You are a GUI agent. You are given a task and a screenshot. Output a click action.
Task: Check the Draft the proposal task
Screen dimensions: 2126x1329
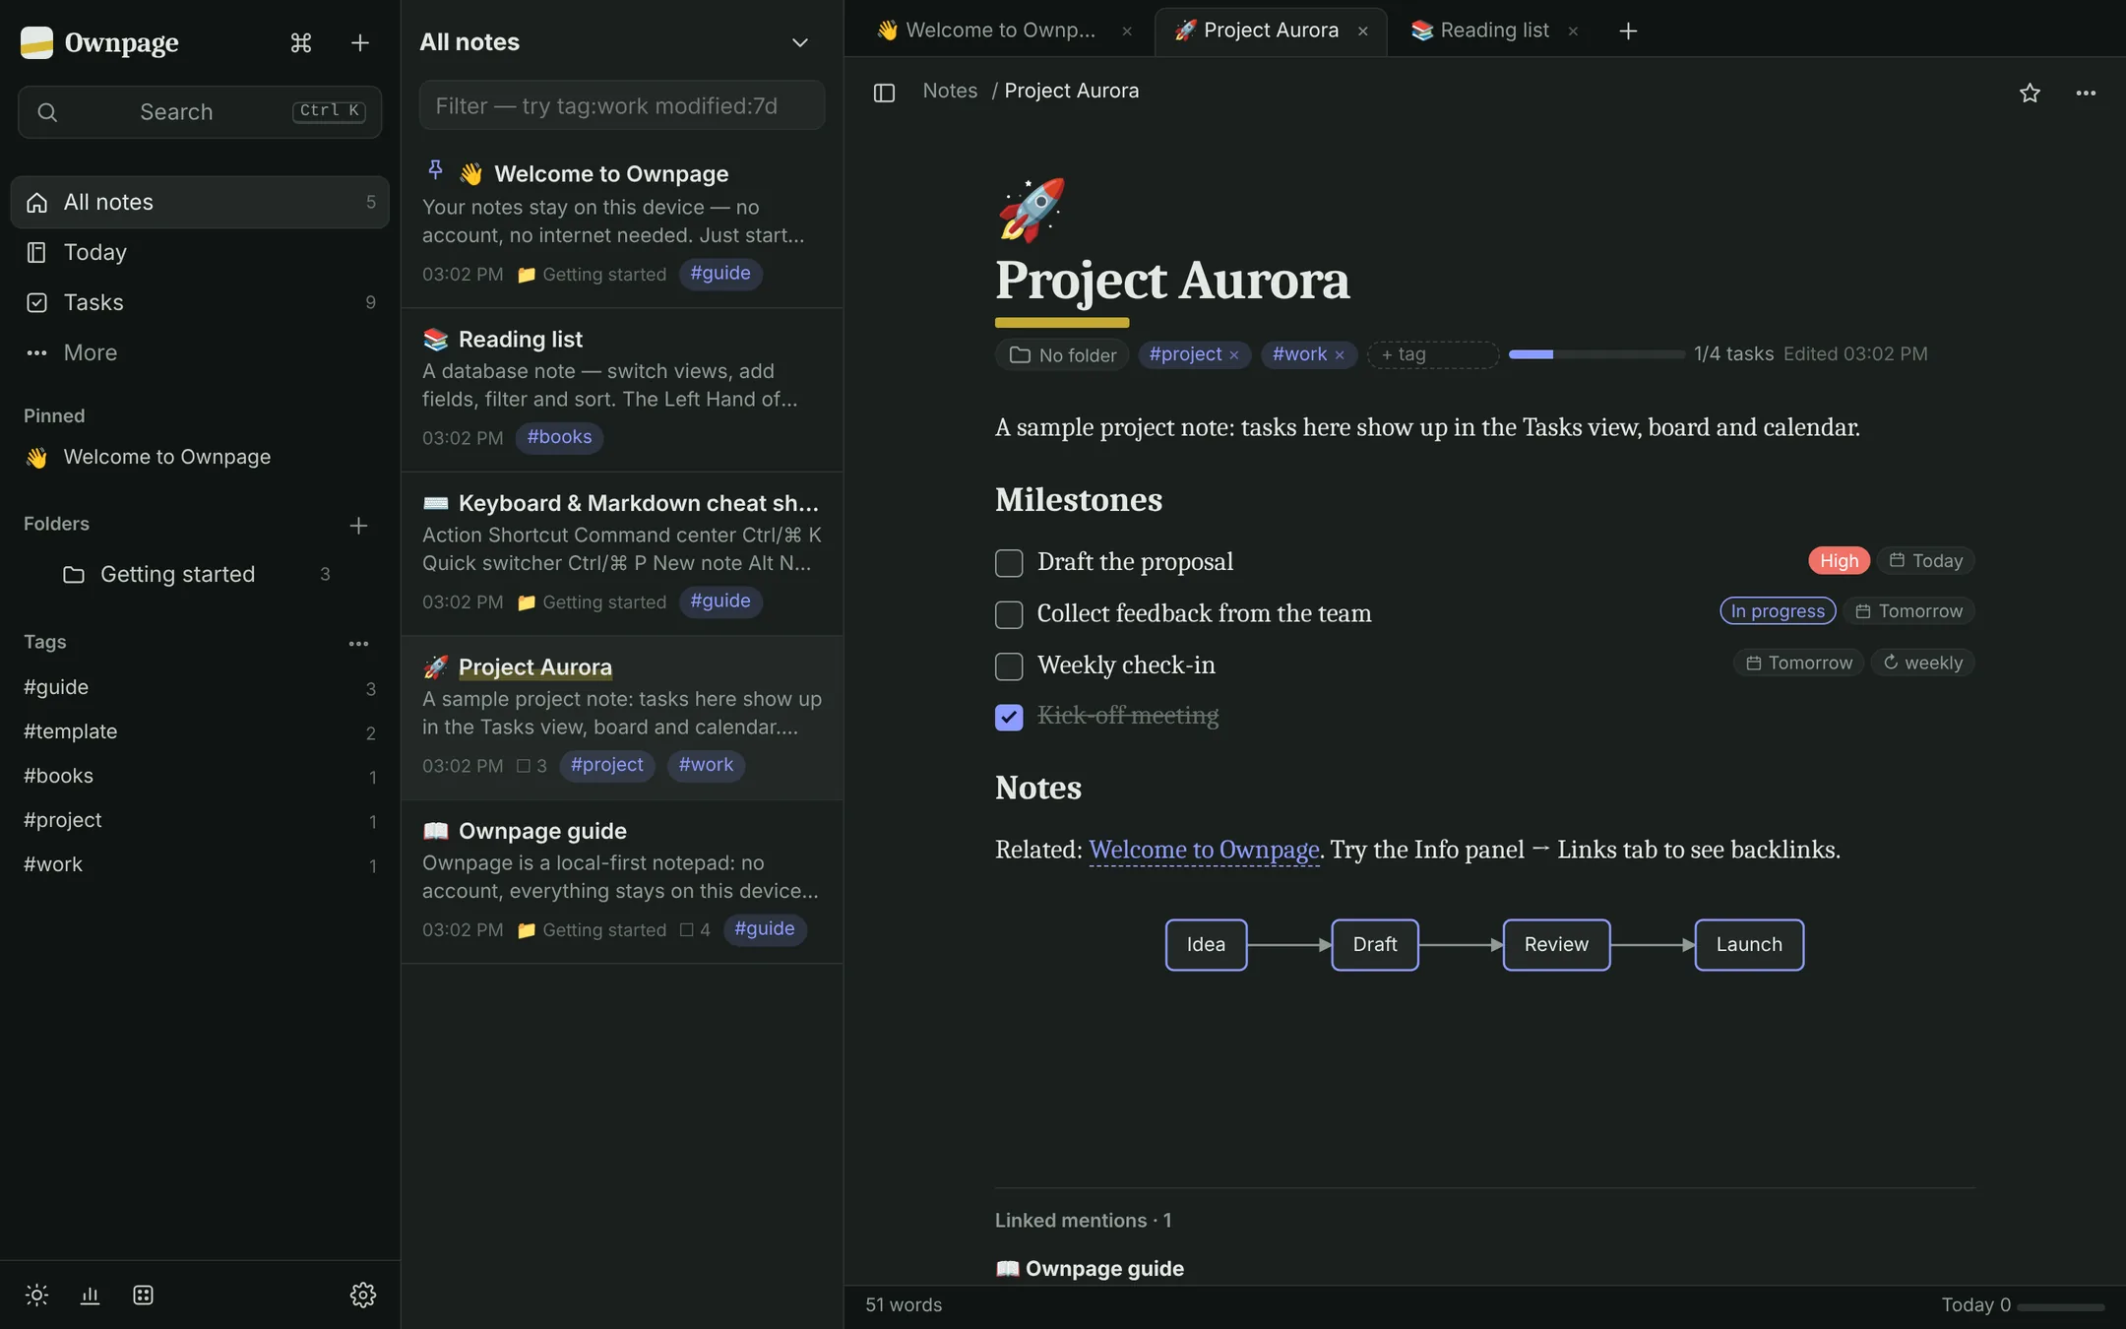1009,563
